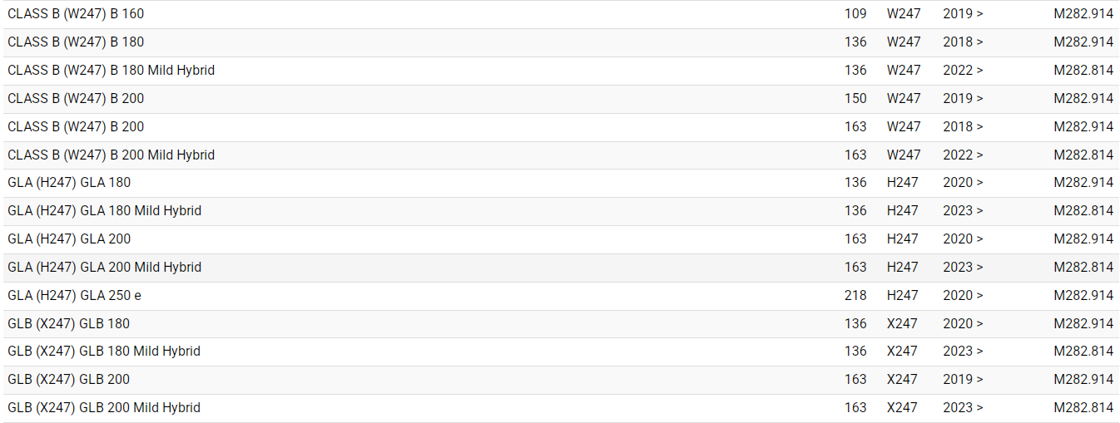Click the 218 power value for GLA 250 e

pos(855,296)
